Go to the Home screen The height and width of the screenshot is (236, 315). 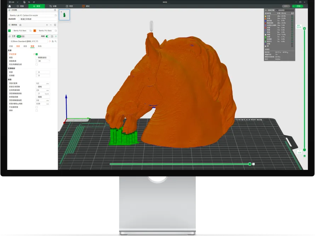point(10,6)
